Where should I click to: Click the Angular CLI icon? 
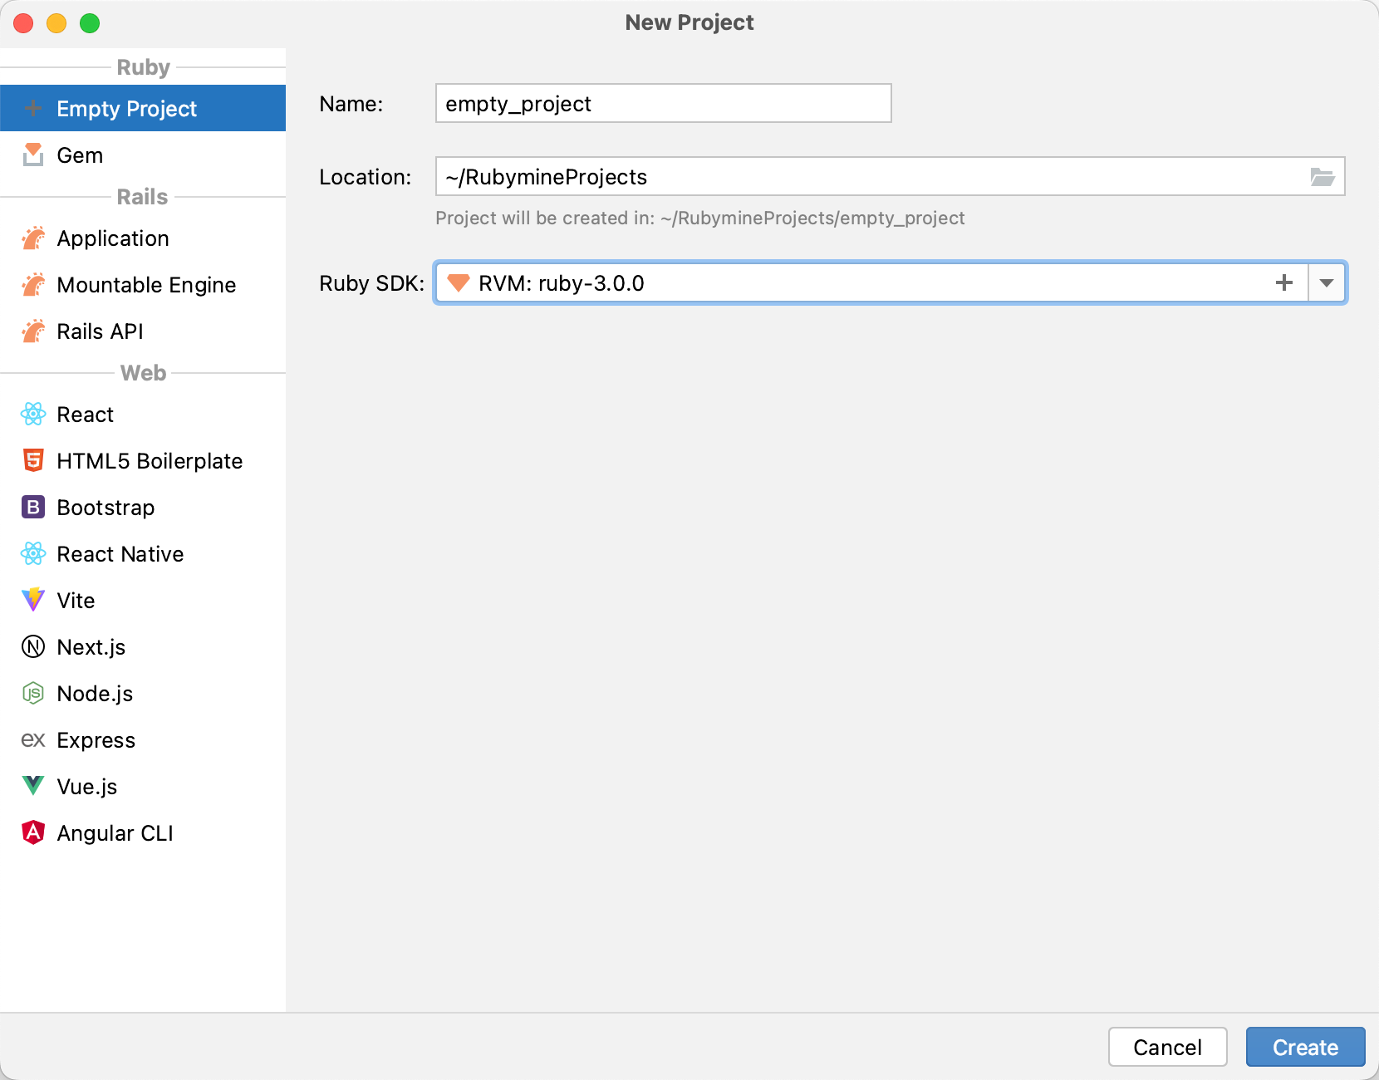[x=33, y=832]
